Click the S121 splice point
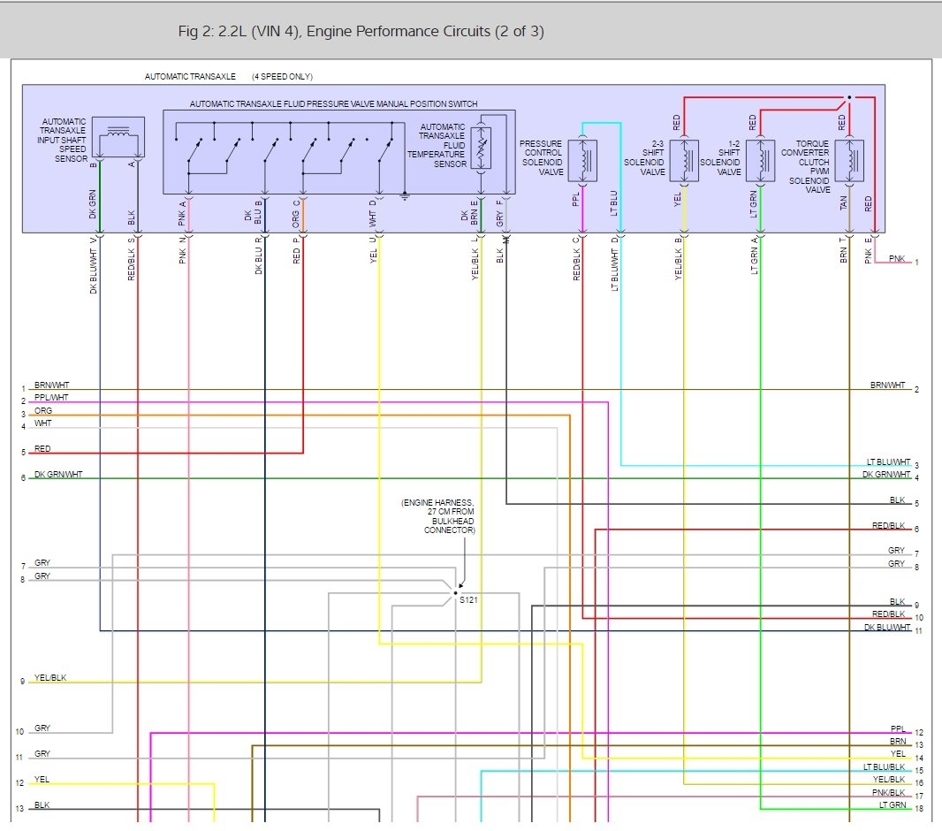The height and width of the screenshot is (831, 942). click(x=456, y=593)
